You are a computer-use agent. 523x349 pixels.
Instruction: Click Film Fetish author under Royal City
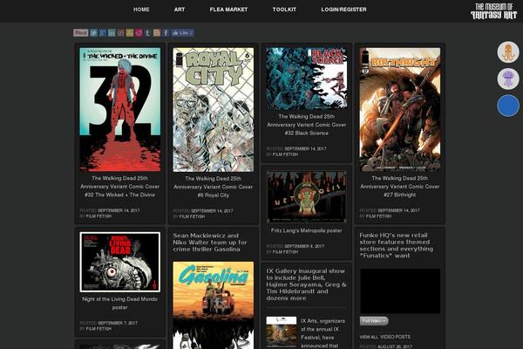[192, 216]
